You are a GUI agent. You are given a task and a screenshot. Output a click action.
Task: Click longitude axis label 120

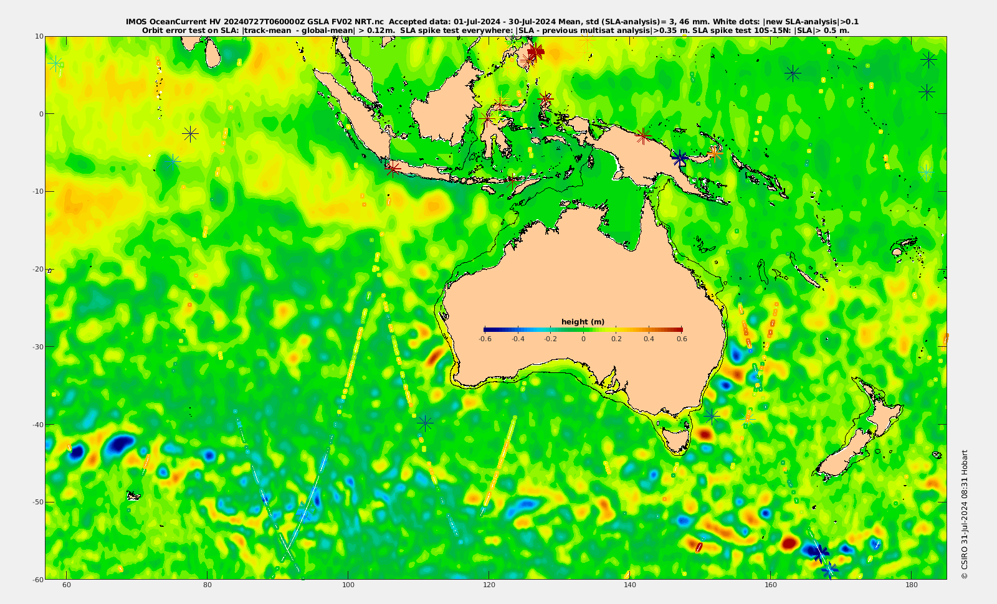pyautogui.click(x=489, y=585)
